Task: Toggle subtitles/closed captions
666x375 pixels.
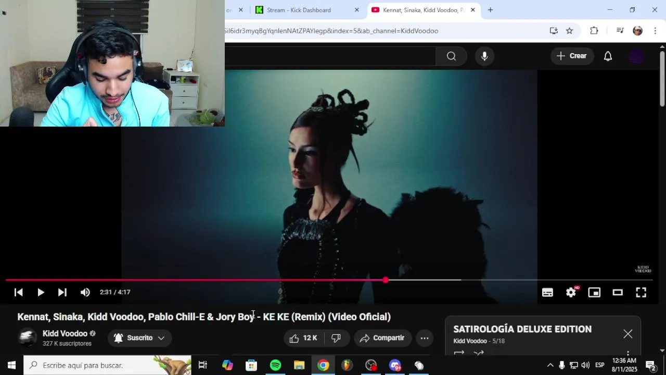Action: click(x=547, y=293)
